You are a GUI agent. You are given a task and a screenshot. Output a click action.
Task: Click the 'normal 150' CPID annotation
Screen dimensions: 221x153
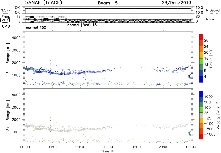[36, 27]
